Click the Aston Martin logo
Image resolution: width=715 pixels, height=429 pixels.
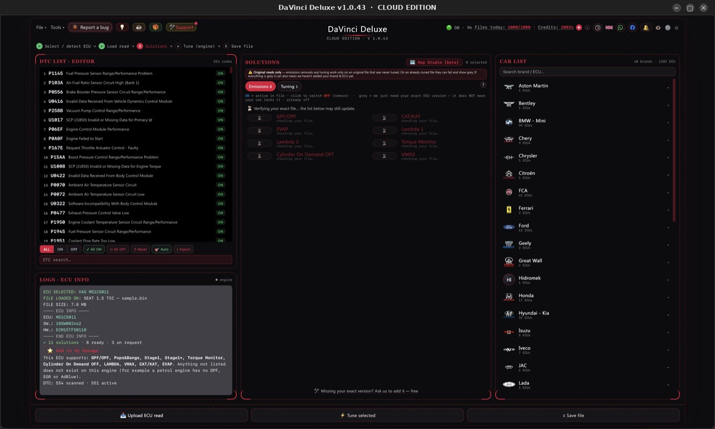click(x=509, y=88)
